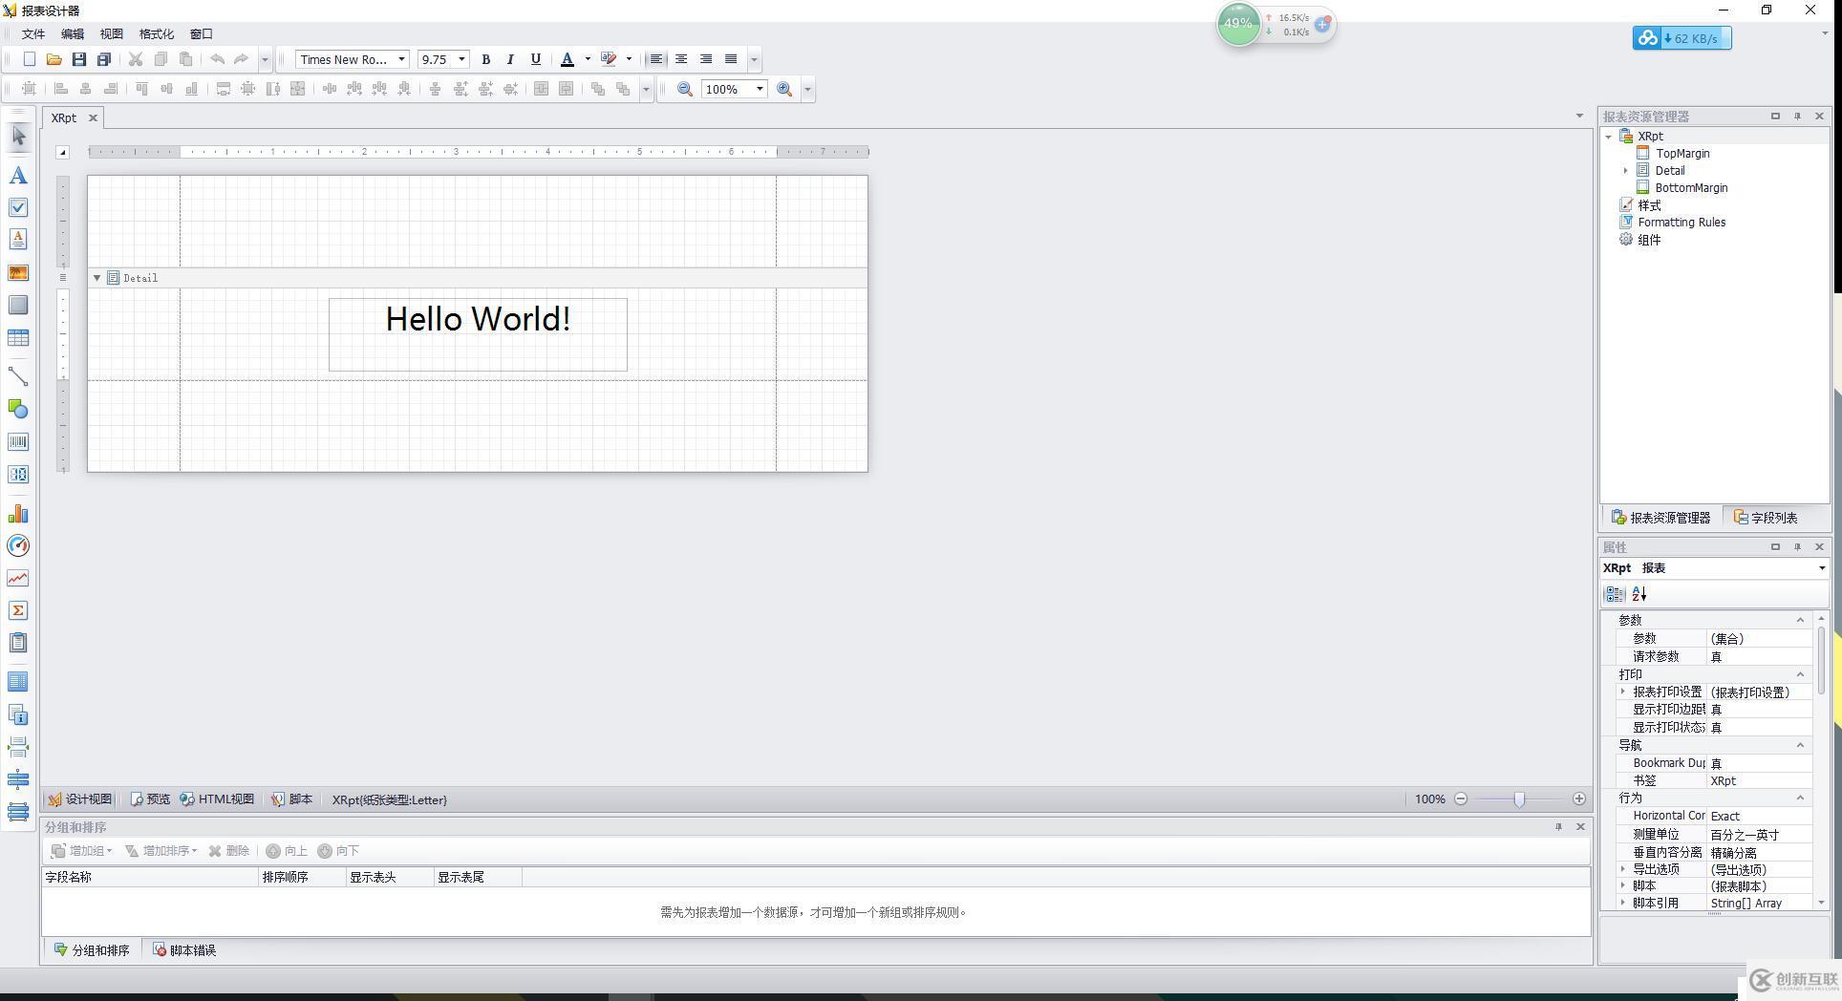Switch to 预览 view

click(150, 799)
